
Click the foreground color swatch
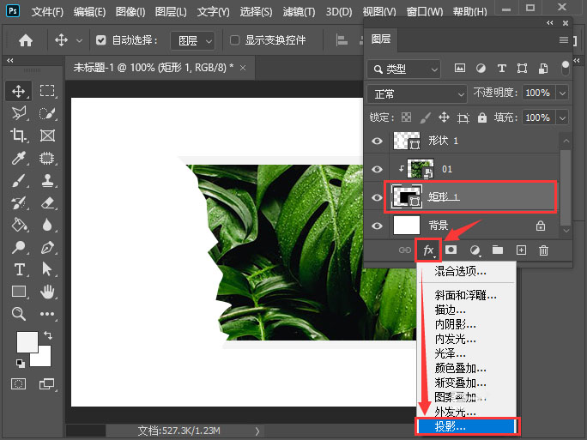click(x=27, y=342)
